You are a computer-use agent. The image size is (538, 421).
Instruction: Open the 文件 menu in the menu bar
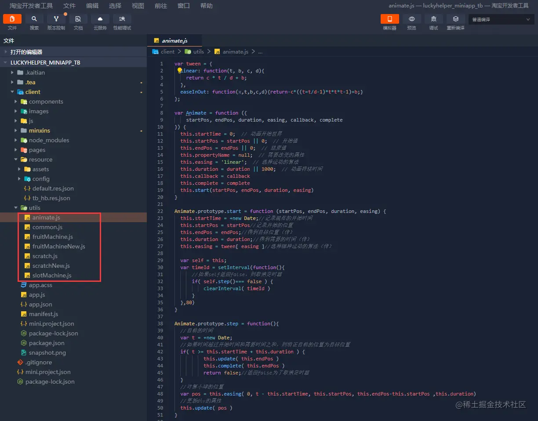click(x=69, y=6)
